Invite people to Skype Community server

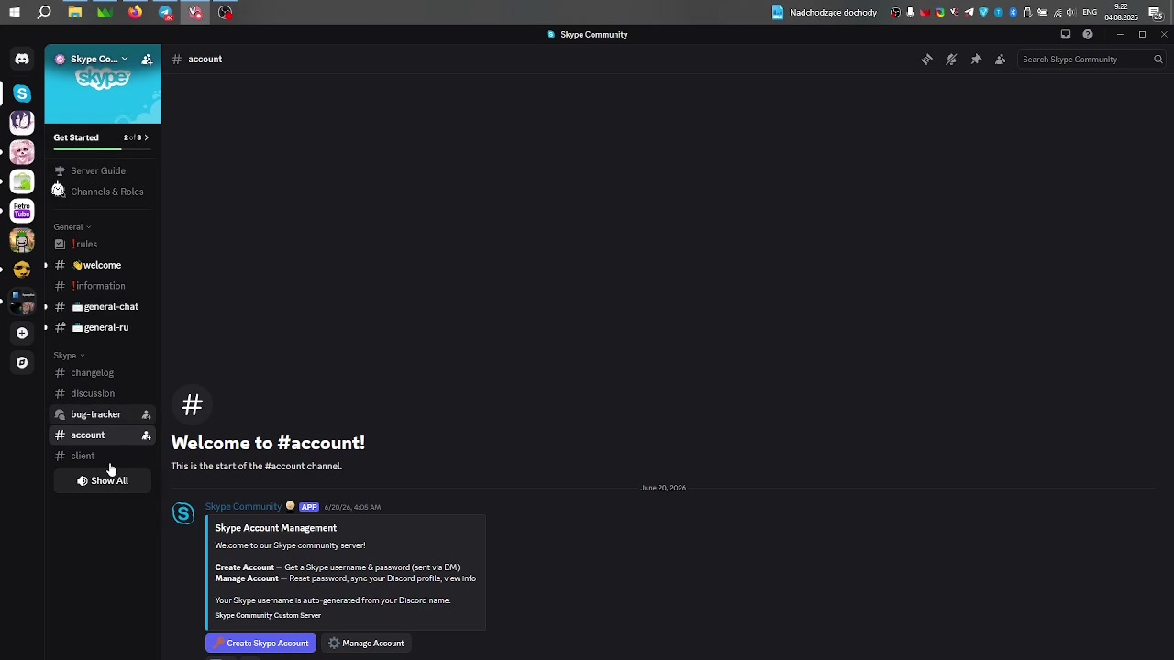point(147,60)
